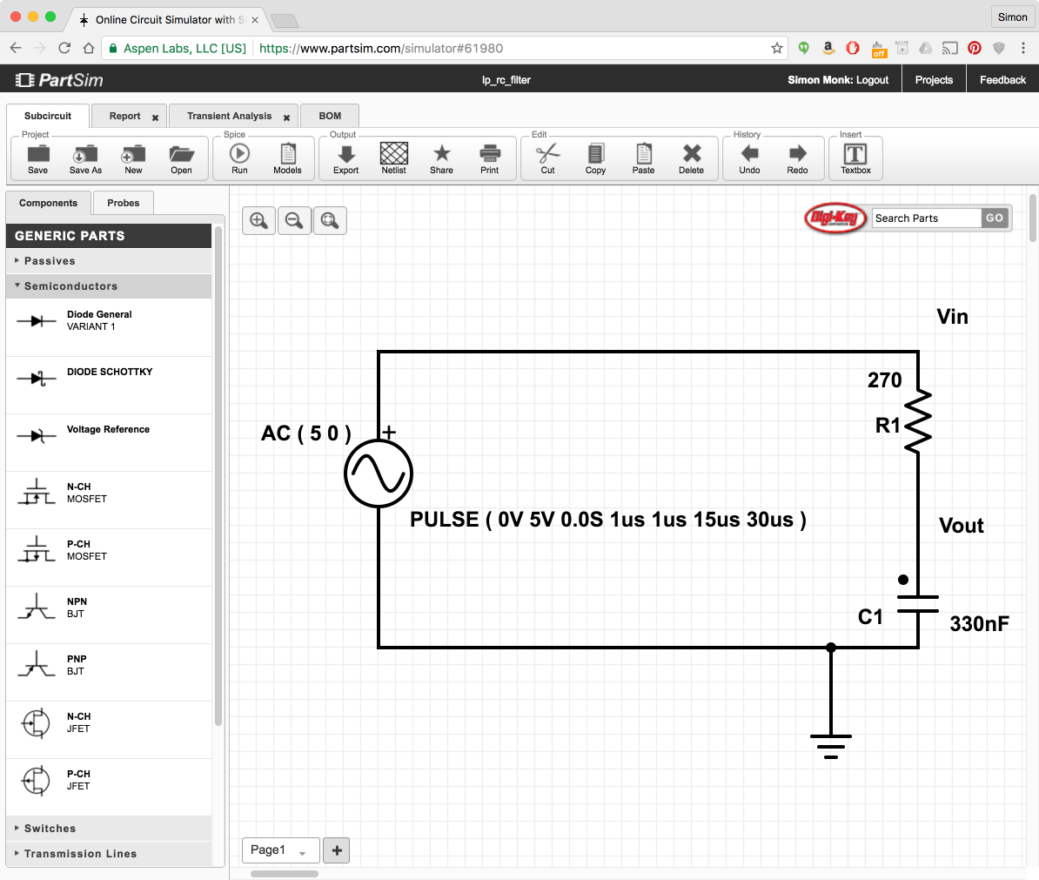Image resolution: width=1039 pixels, height=880 pixels.
Task: Switch to the Probes tab
Action: [123, 203]
